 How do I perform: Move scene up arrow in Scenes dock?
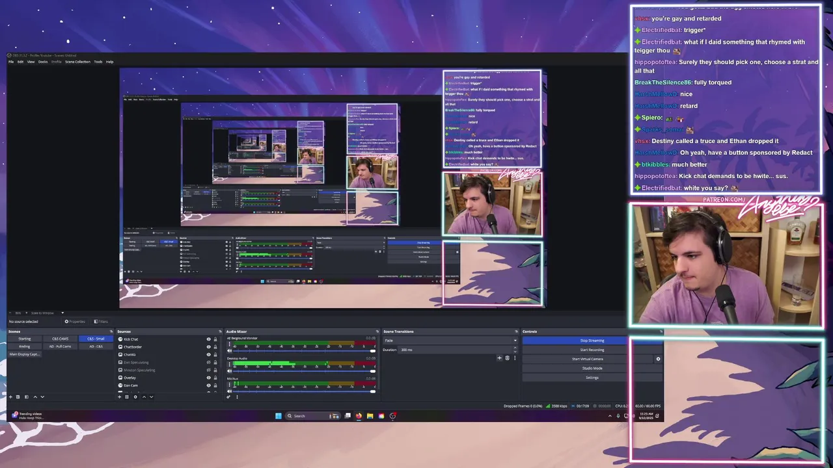35,396
